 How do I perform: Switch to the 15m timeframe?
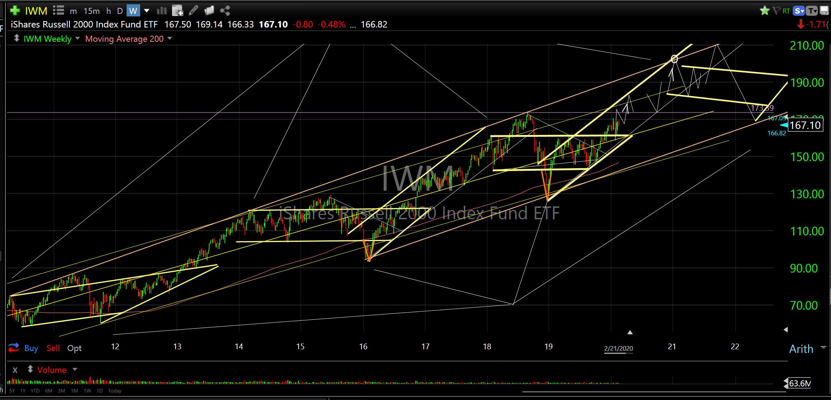click(x=92, y=11)
